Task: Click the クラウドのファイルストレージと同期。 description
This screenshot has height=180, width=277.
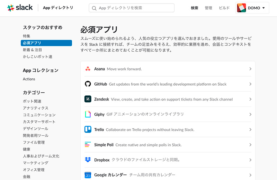Action: coord(146,160)
